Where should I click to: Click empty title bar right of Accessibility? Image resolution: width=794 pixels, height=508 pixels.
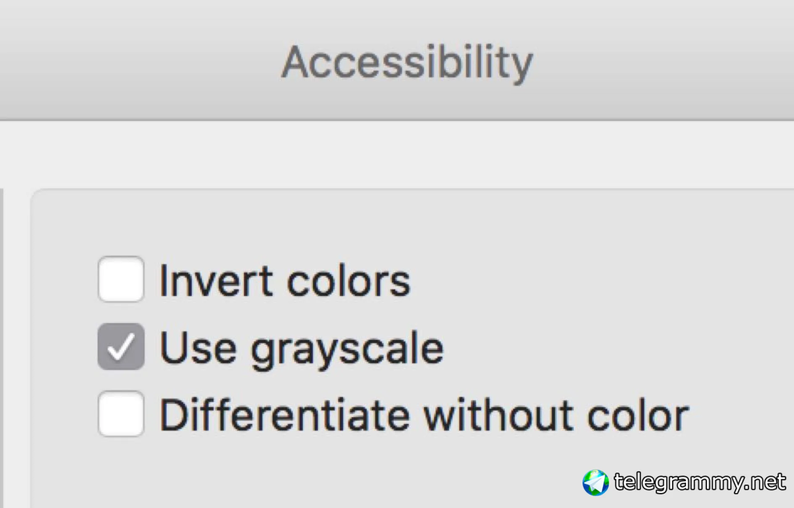point(673,63)
